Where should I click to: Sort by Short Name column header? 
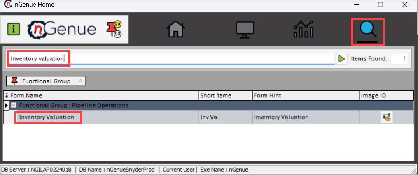tap(226, 95)
